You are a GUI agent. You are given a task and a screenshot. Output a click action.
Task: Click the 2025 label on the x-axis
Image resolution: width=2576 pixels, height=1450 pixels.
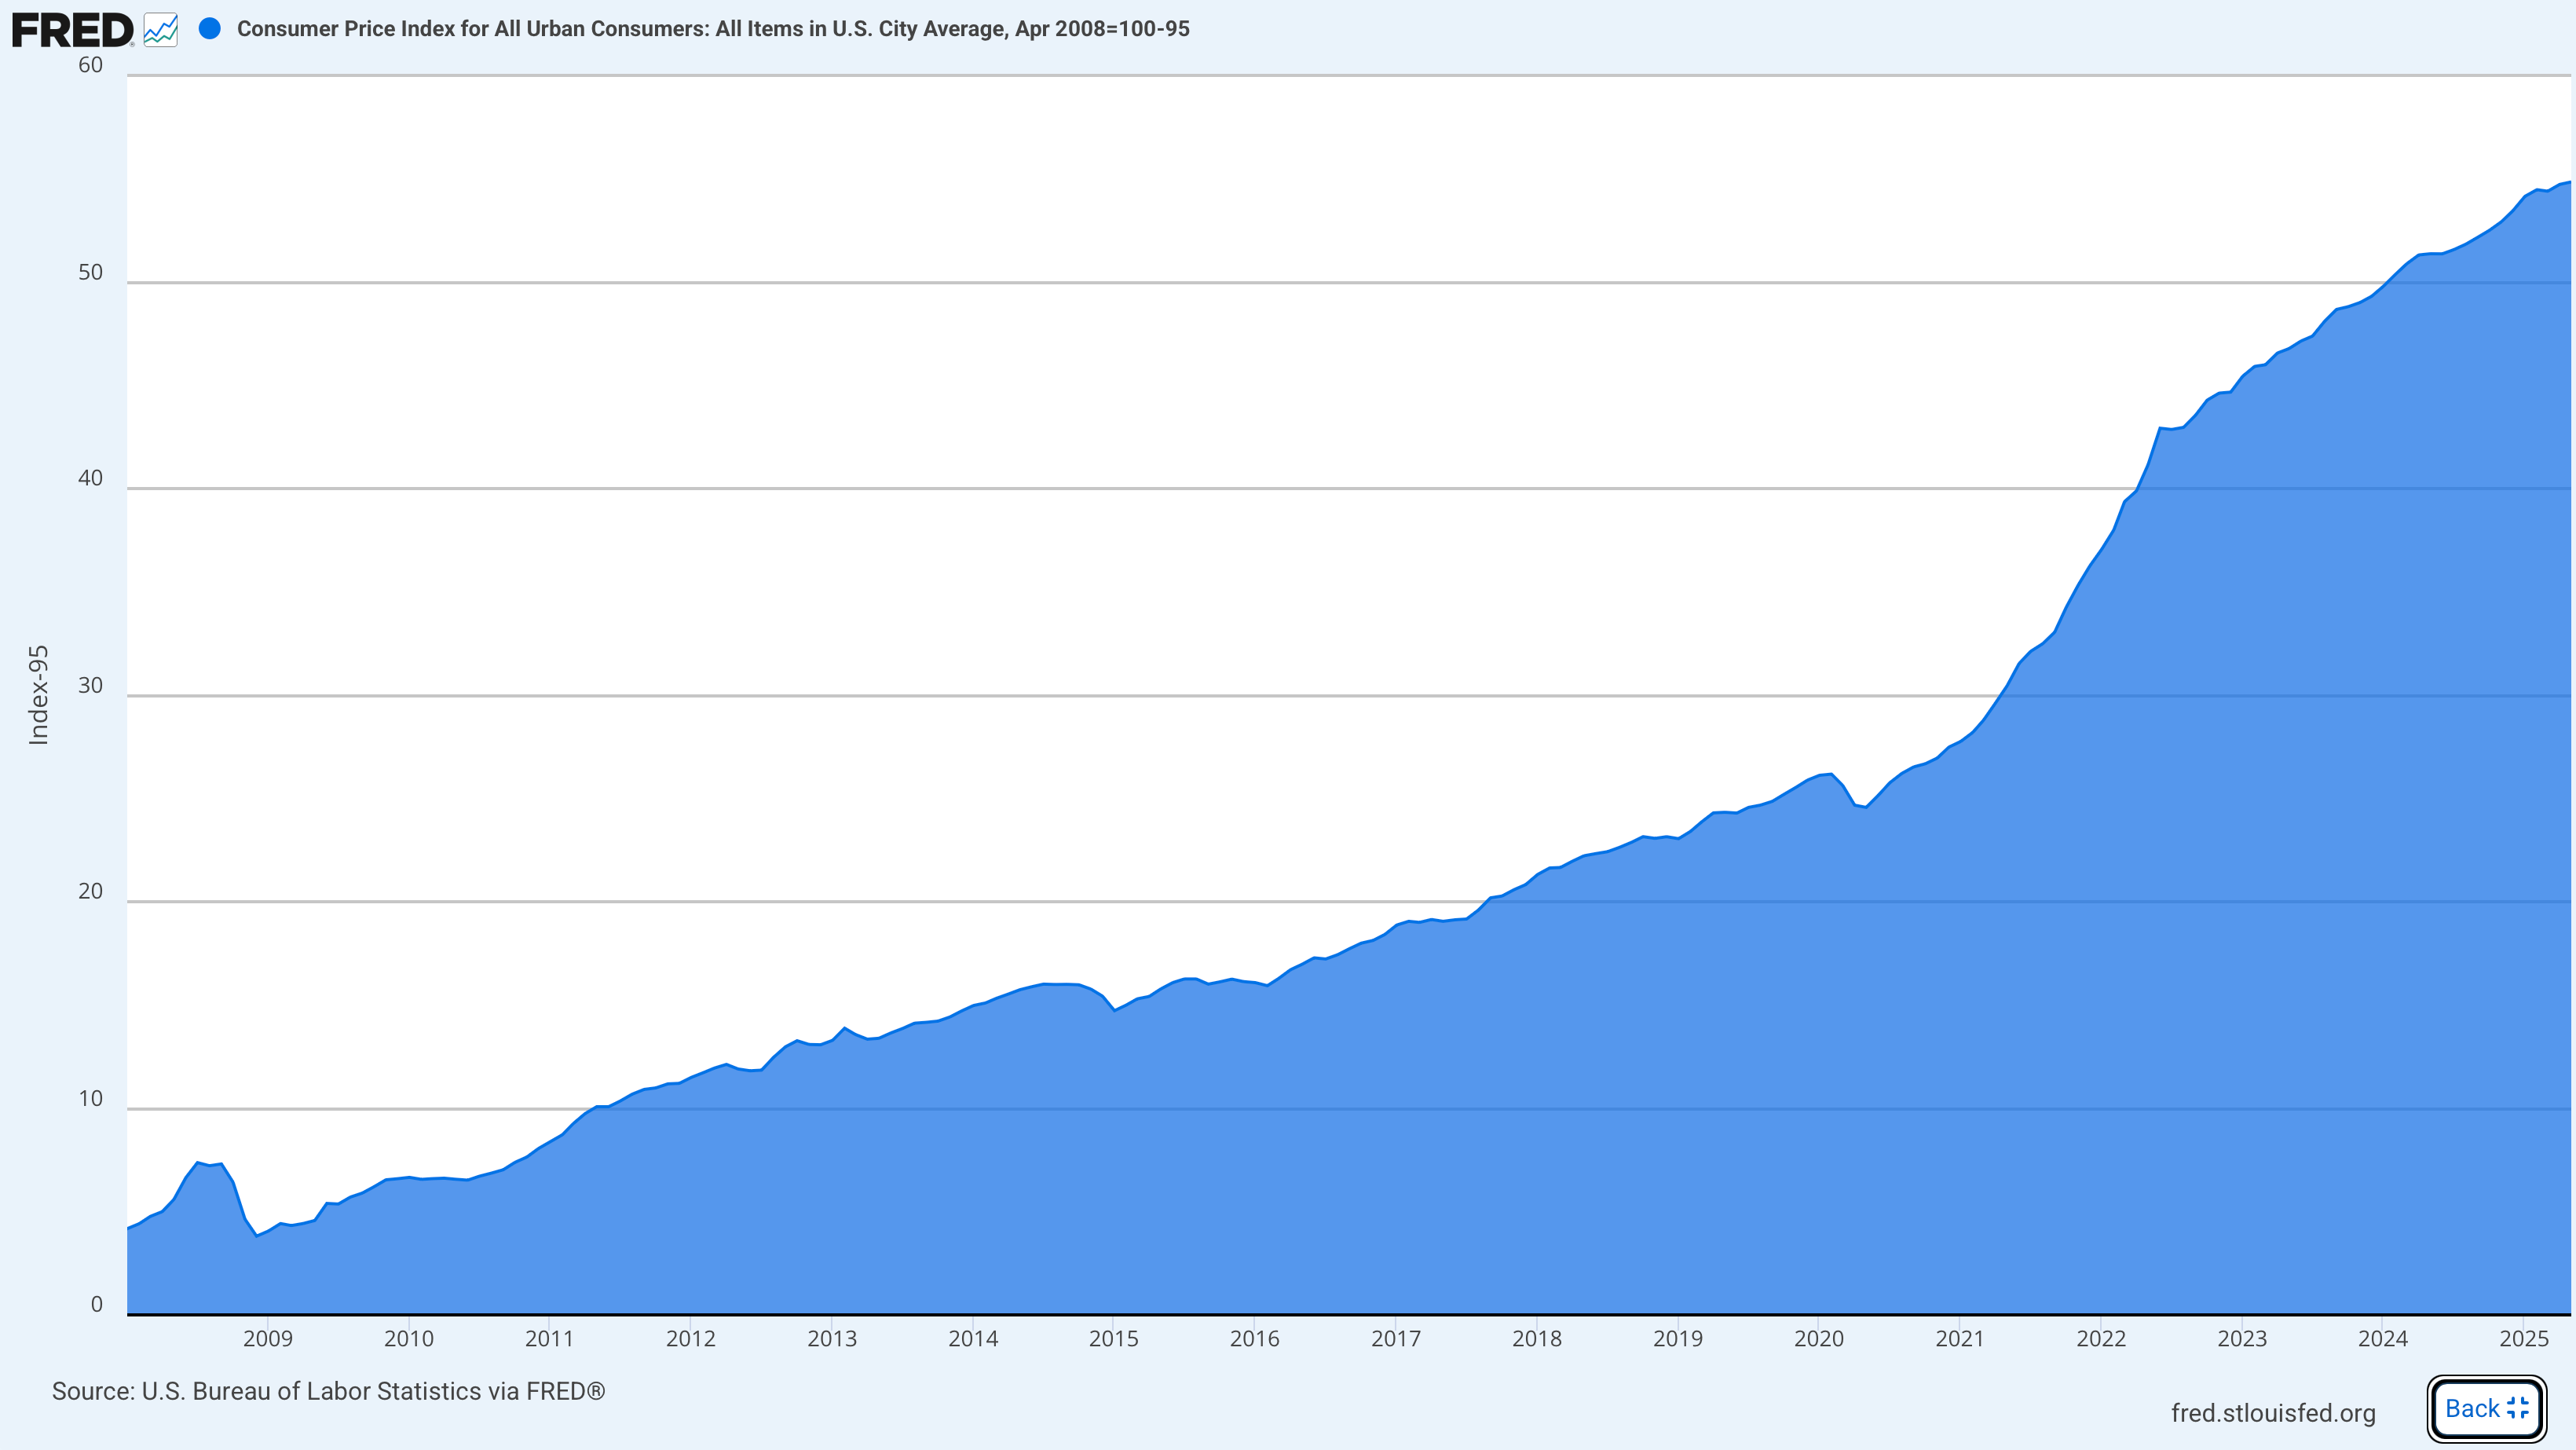coord(2523,1338)
